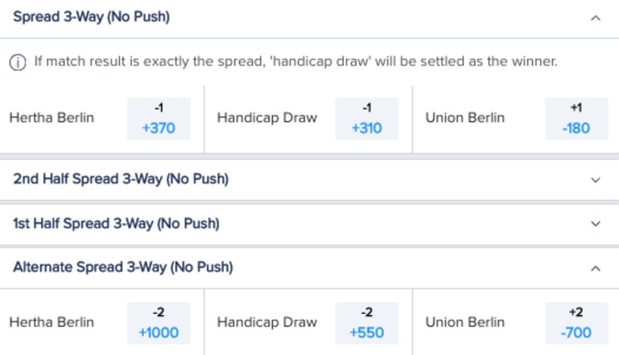
Task: Click the Alternate Spread 3-Way heading text
Action: (x=123, y=267)
